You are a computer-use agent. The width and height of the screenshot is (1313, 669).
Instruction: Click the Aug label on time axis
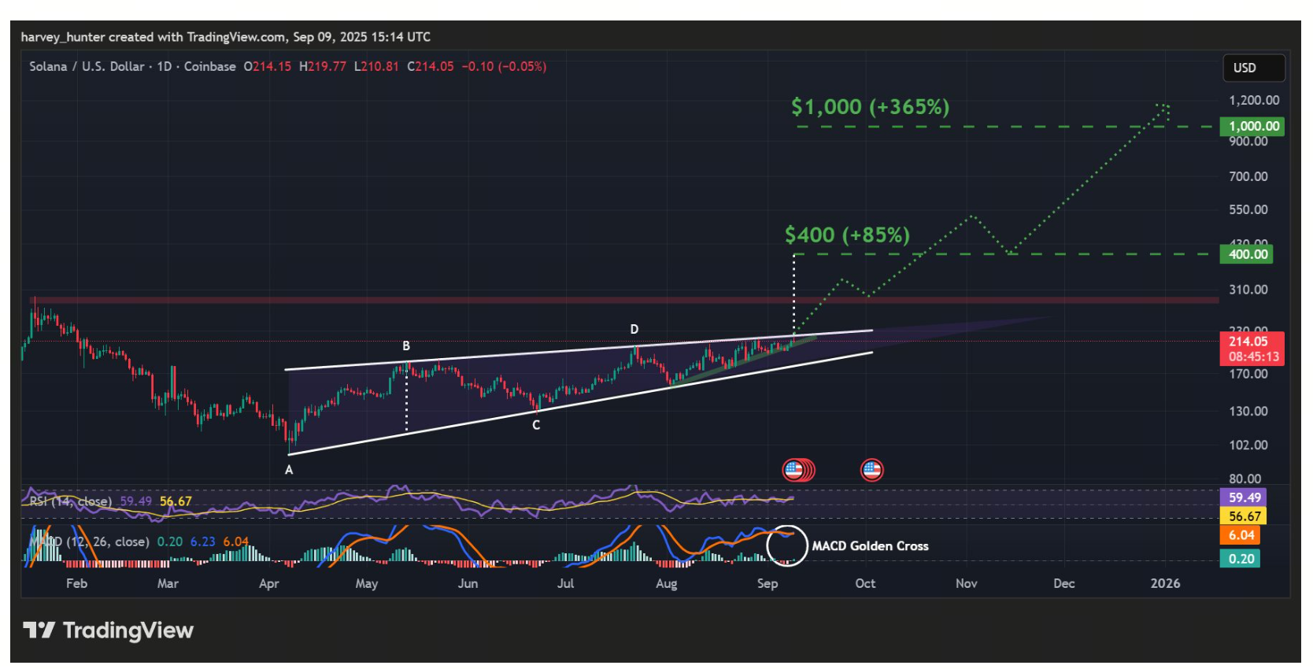[x=666, y=583]
